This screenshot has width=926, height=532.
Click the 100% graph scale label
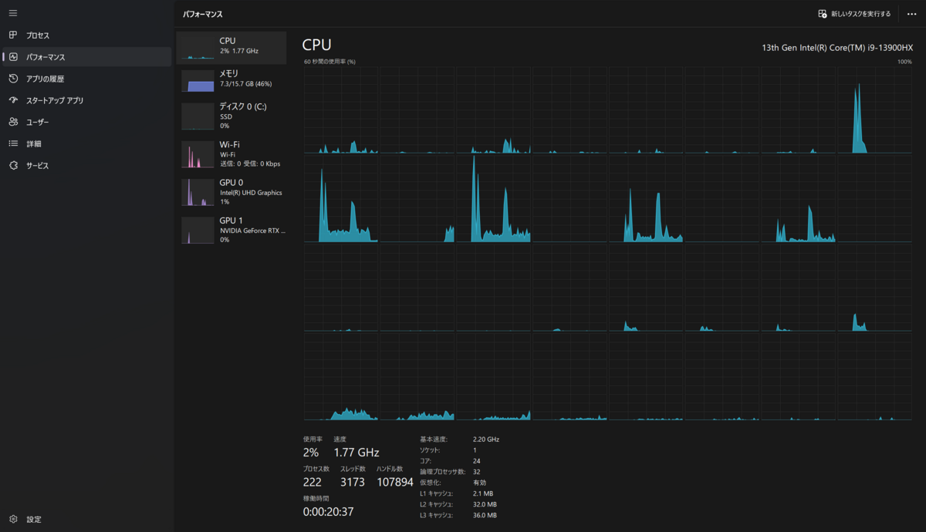click(904, 62)
